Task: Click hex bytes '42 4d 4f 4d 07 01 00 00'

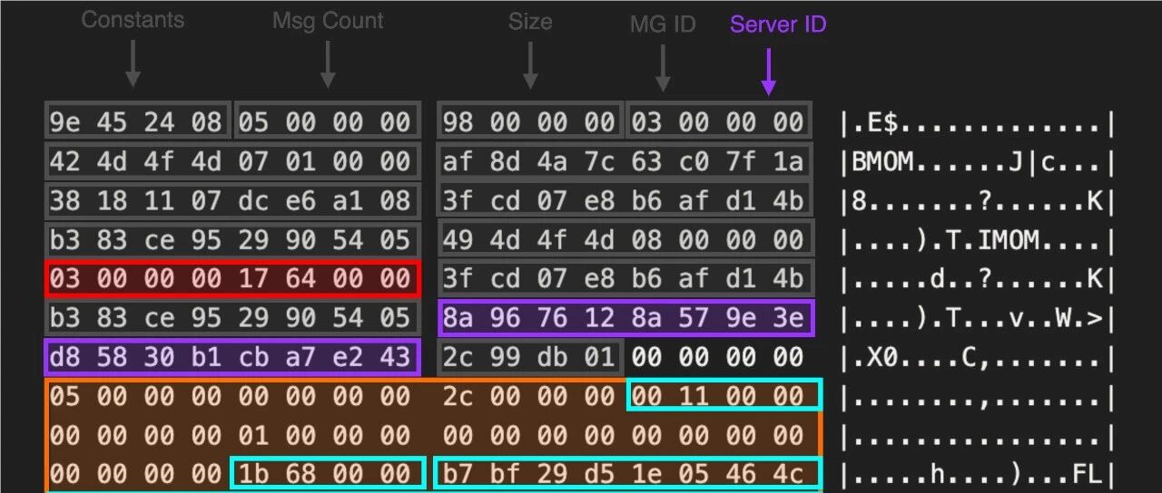Action: [x=232, y=161]
